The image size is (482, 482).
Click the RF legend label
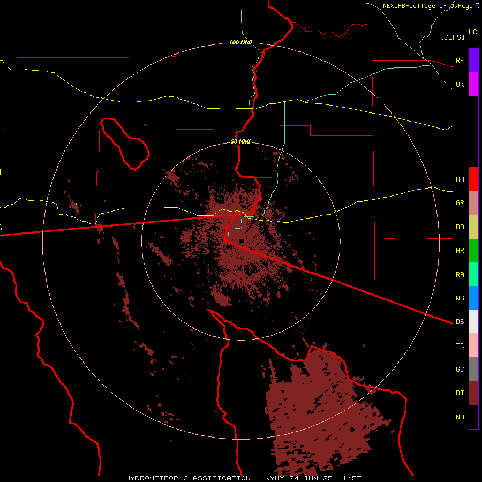460,60
